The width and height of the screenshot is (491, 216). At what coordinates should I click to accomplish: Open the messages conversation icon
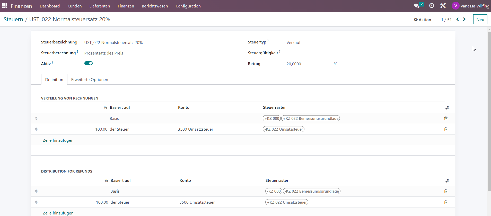point(417,6)
